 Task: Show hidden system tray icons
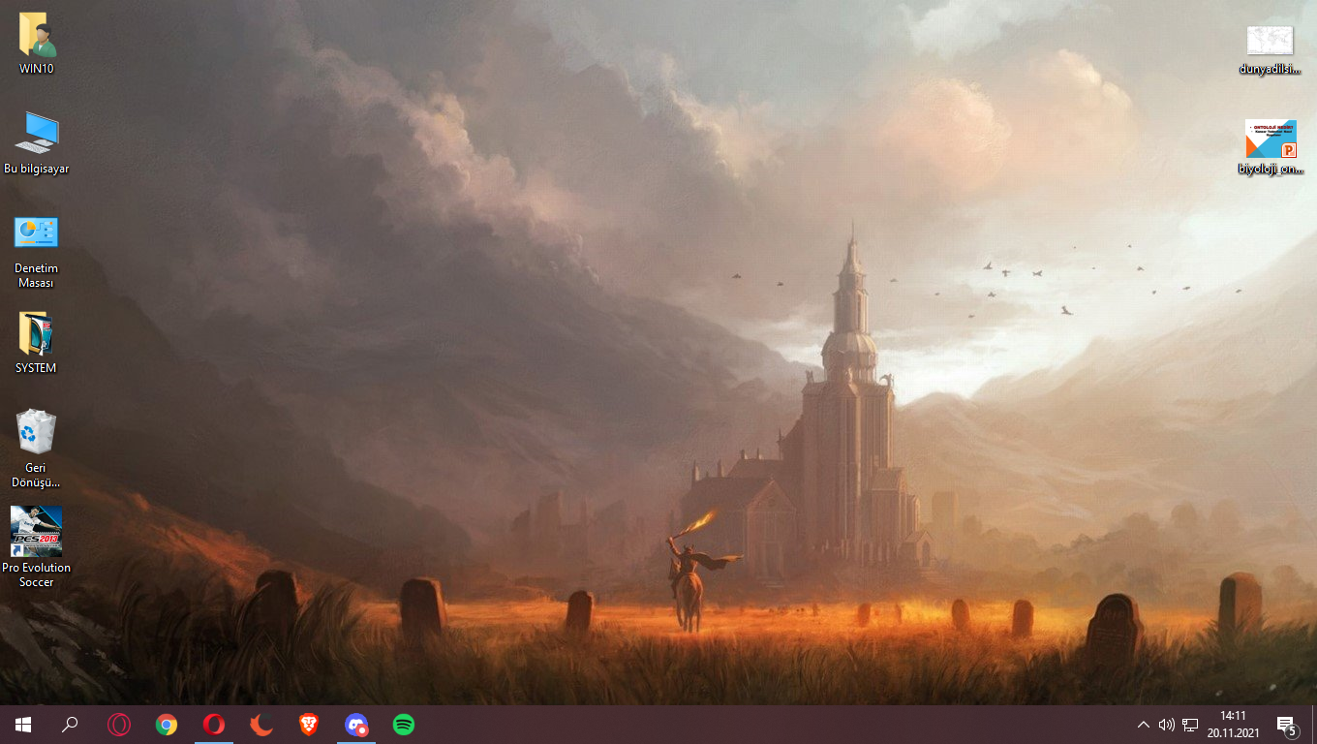(x=1144, y=725)
